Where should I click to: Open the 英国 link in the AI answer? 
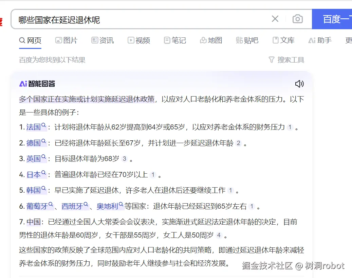34,158
